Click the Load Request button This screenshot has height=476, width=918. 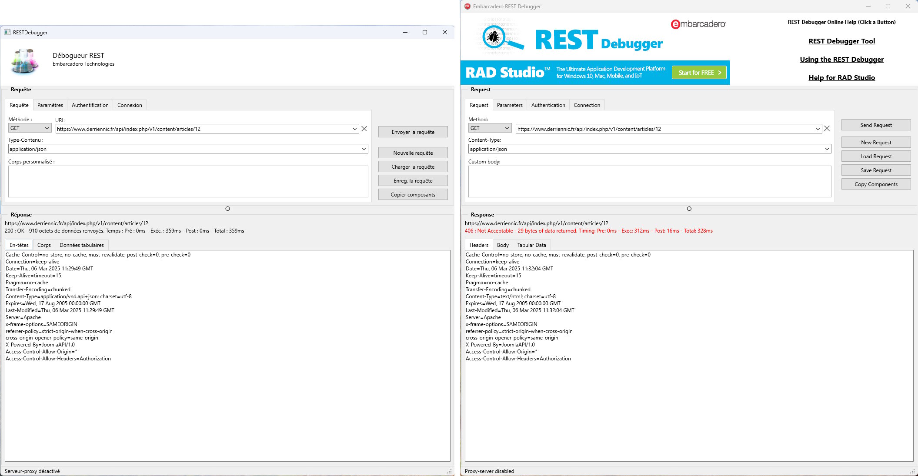876,156
